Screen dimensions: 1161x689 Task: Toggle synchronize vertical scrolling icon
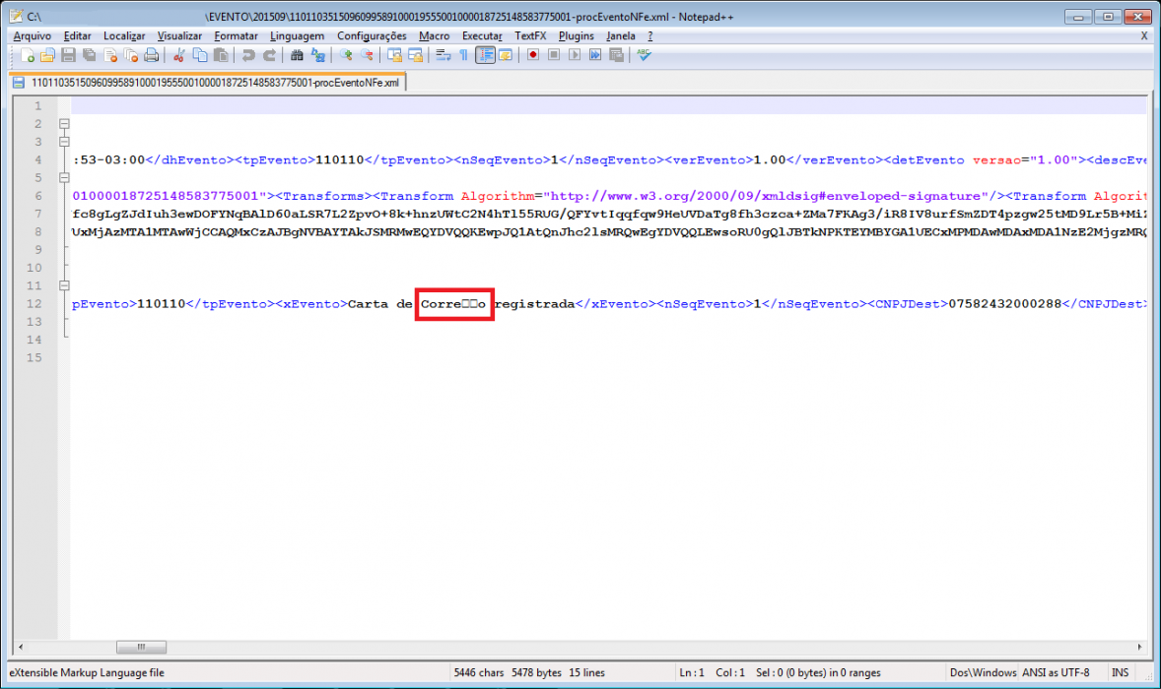[x=394, y=55]
